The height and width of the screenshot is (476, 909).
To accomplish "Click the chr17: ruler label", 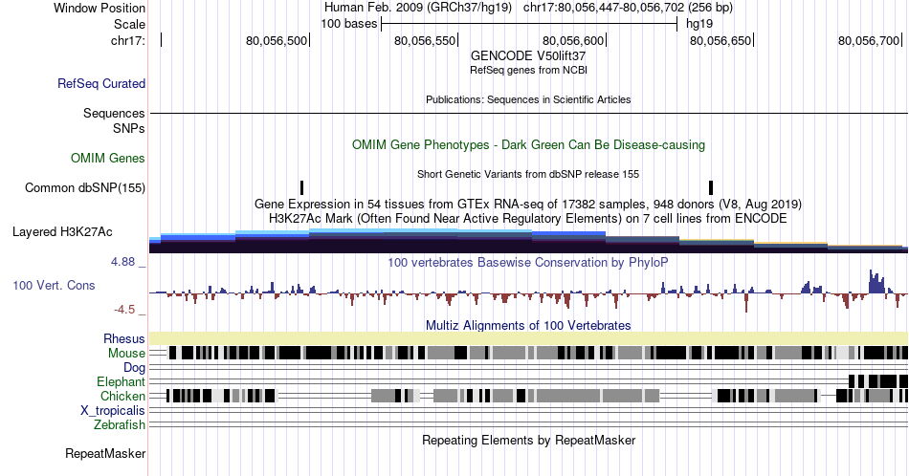I will click(x=128, y=40).
